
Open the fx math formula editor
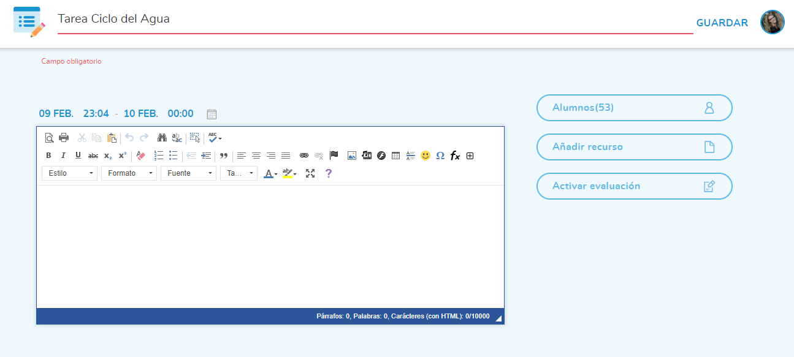click(x=455, y=156)
